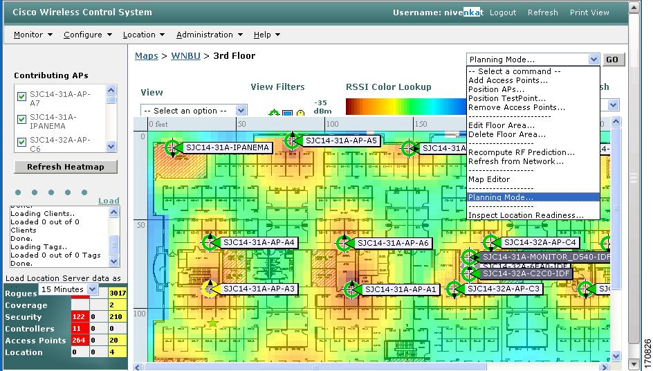This screenshot has width=653, height=371.
Task: Click the yellow Coverage count 2
Action: [x=118, y=305]
